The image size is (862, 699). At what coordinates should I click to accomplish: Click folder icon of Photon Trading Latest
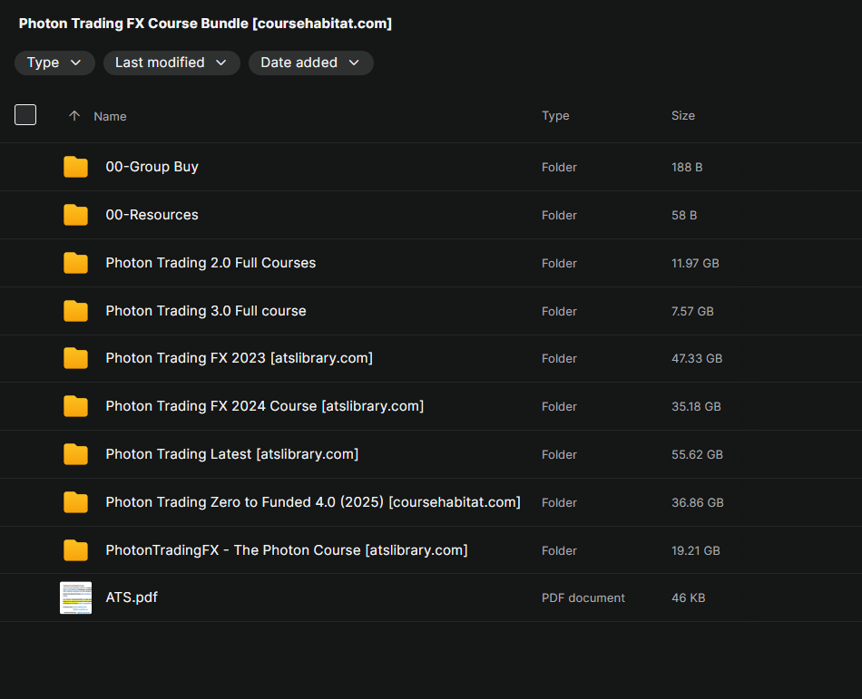coord(76,454)
